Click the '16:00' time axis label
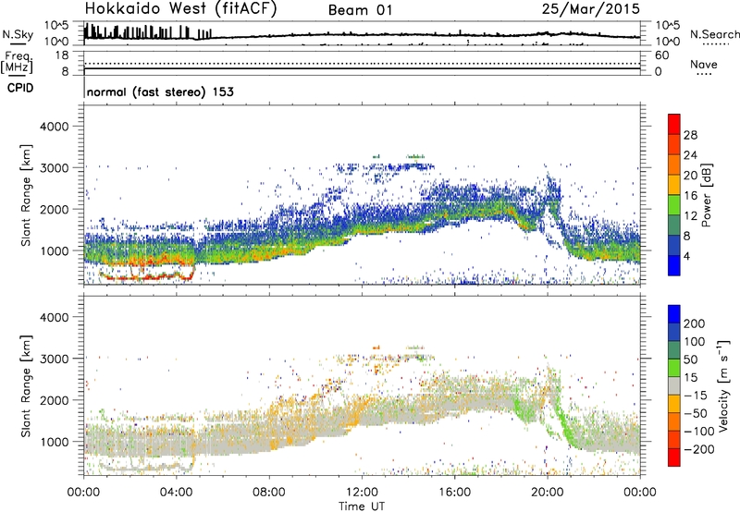This screenshot has height=512, width=740. tap(454, 493)
